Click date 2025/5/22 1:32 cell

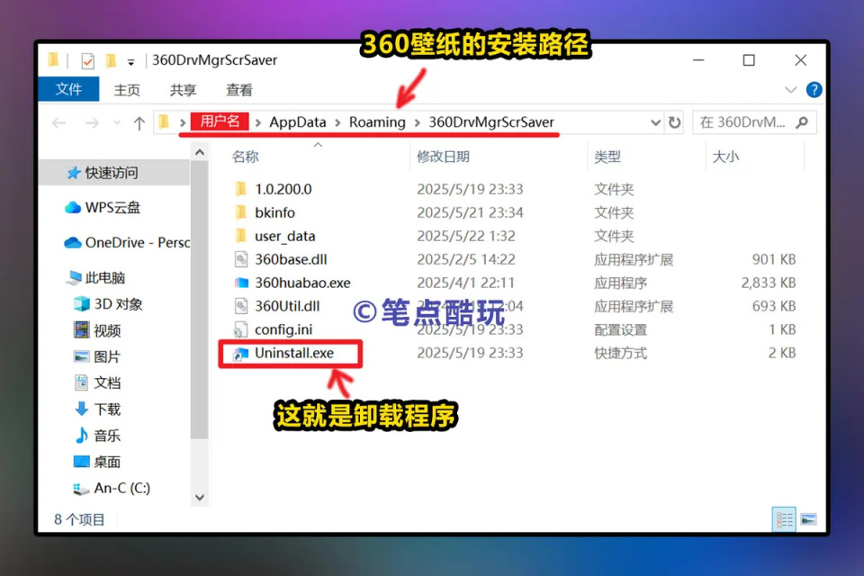pyautogui.click(x=466, y=236)
